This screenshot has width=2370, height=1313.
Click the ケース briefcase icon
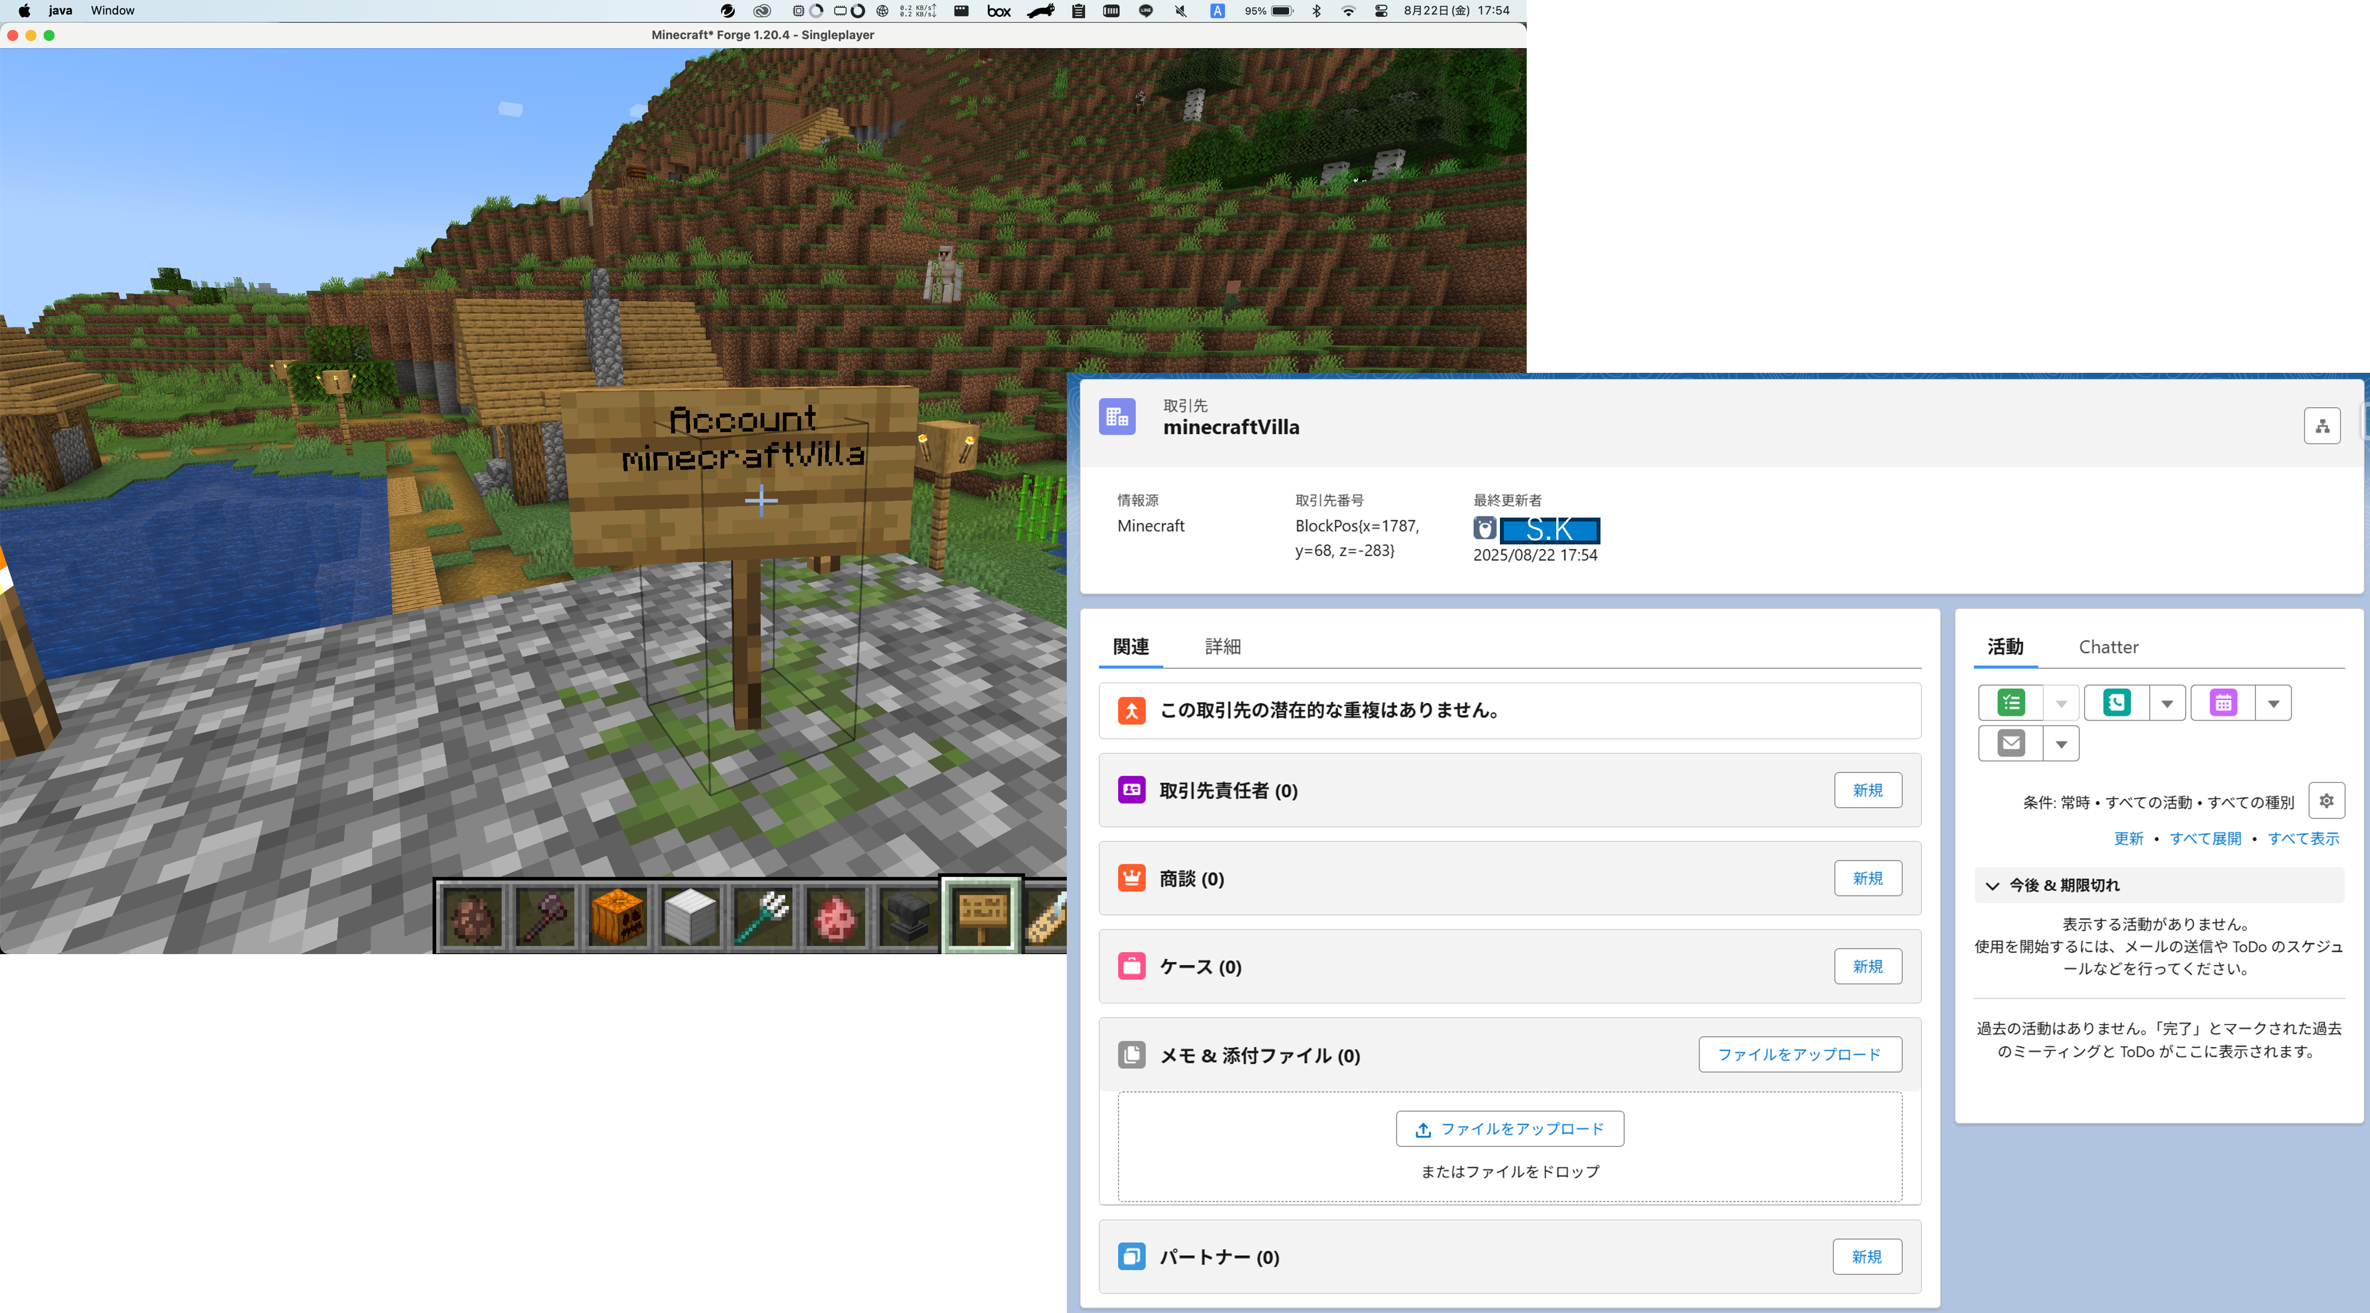(1132, 966)
